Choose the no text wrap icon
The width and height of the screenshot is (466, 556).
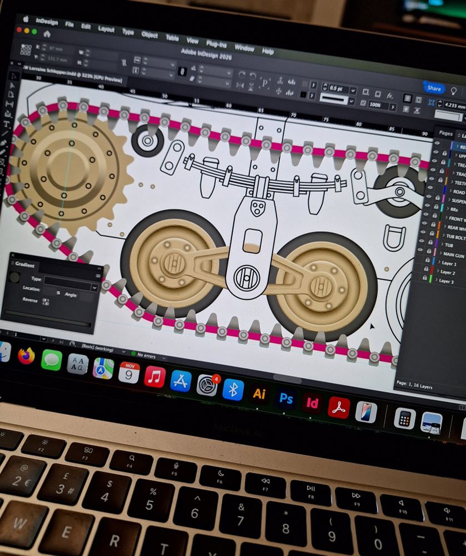408,98
